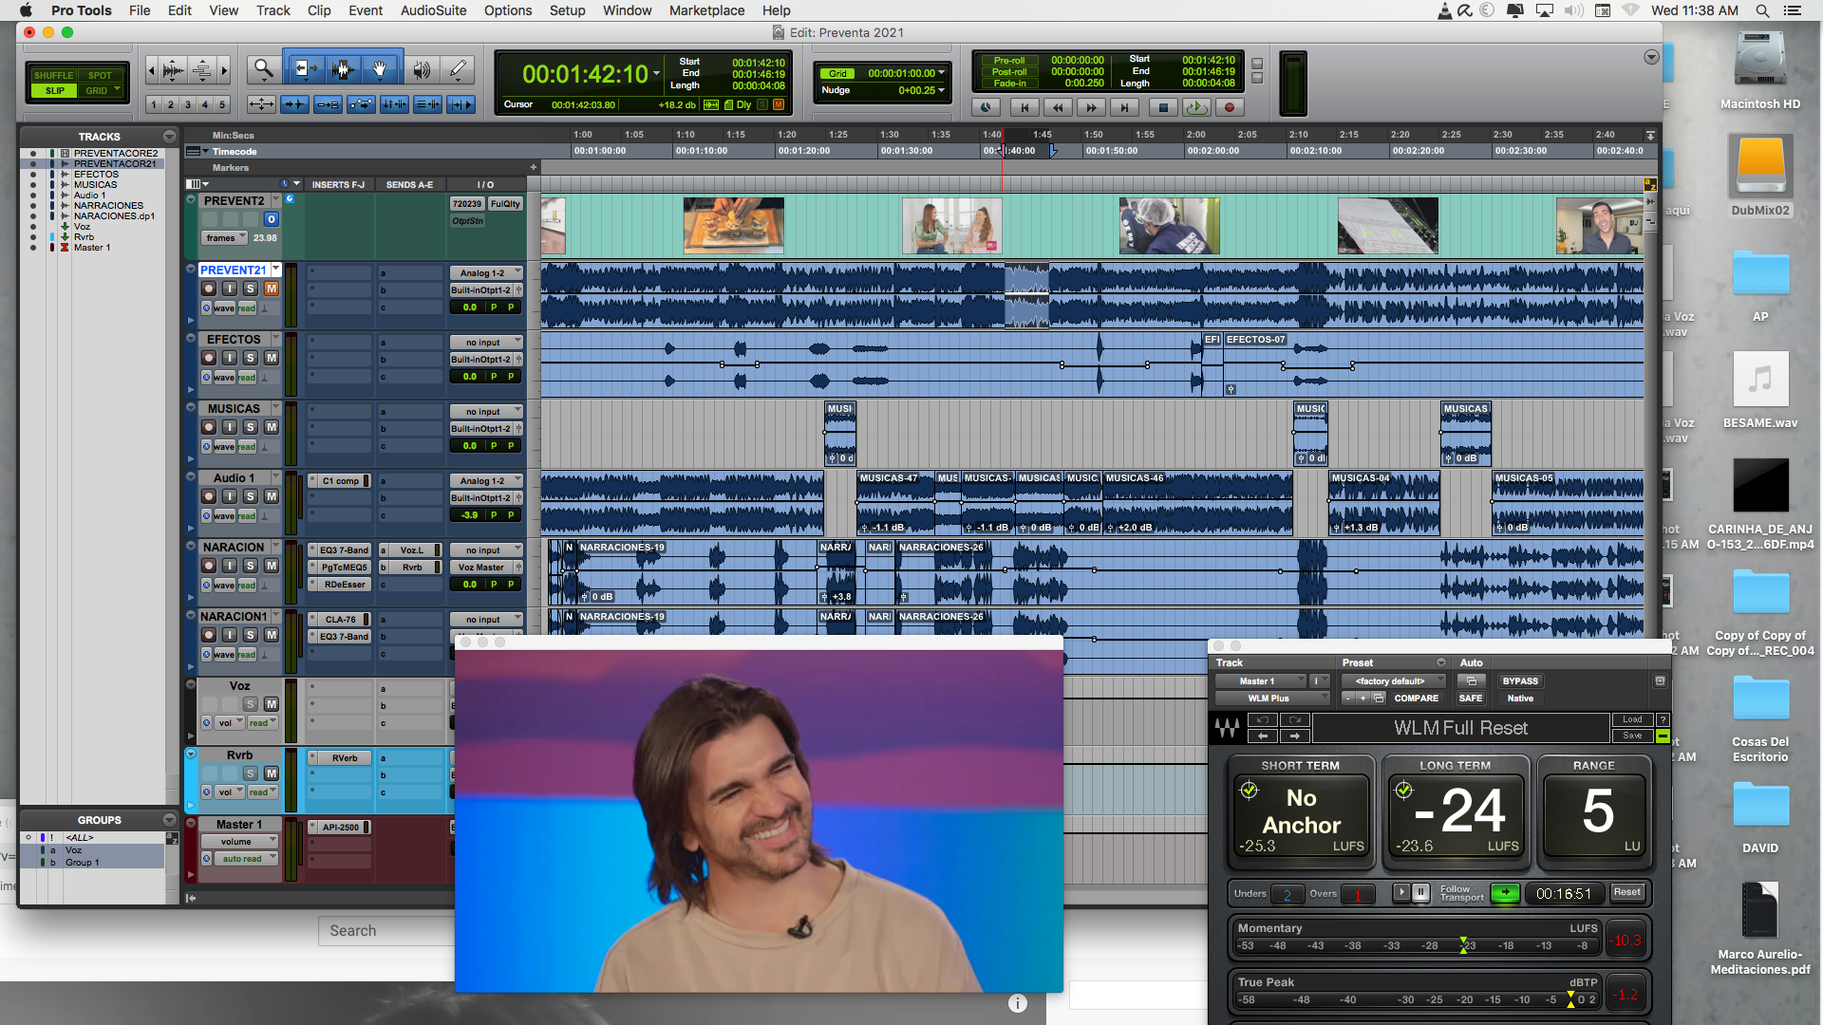Click the Play button in transport
The width and height of the screenshot is (1823, 1025).
(1195, 107)
